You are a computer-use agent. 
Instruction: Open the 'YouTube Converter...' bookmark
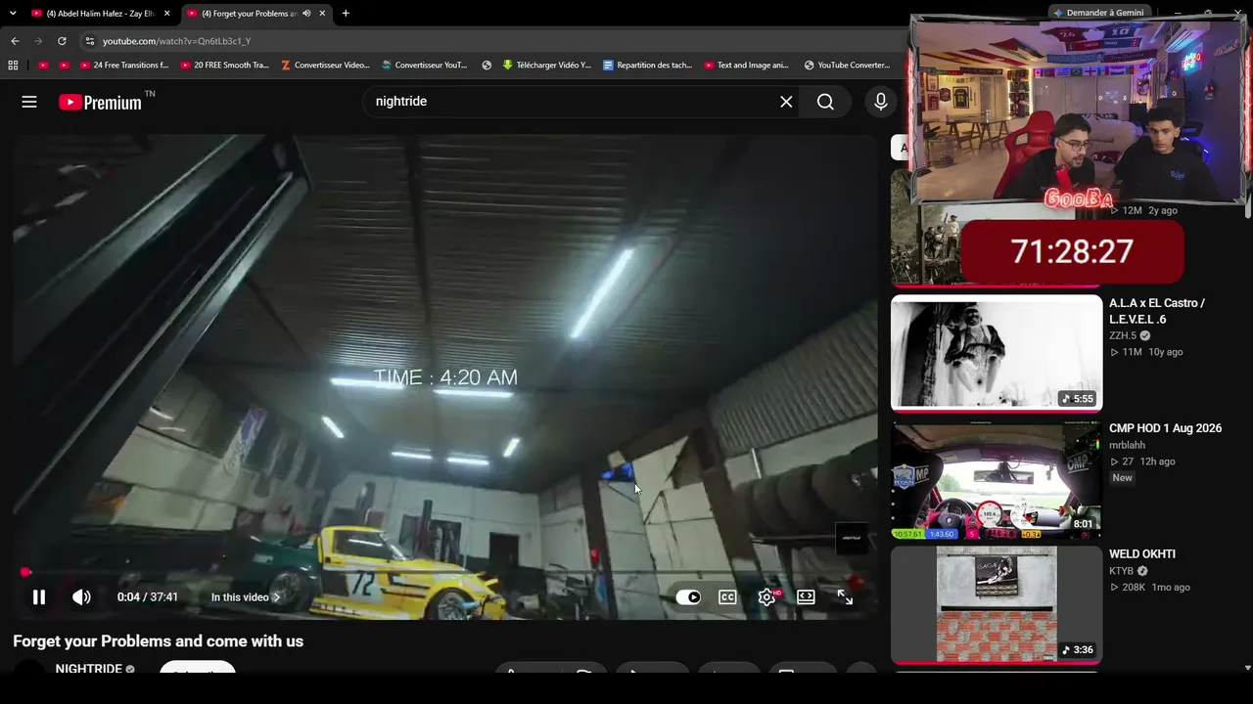coord(847,66)
